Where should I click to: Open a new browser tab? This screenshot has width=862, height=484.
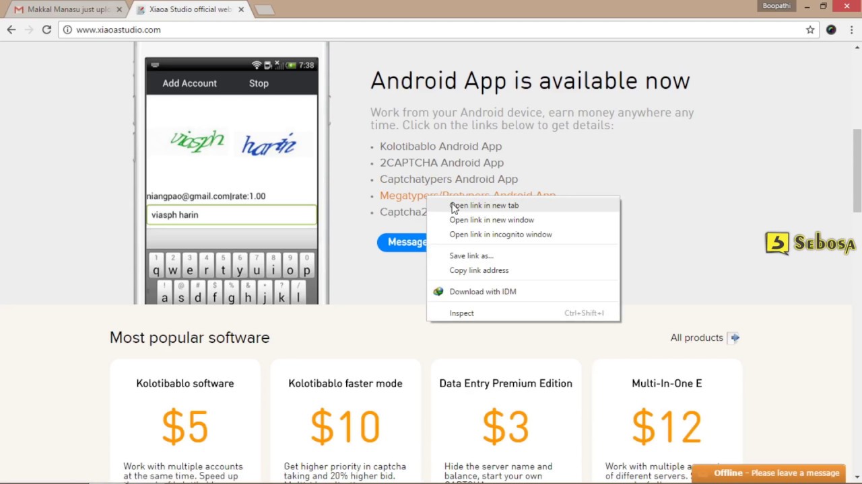pos(265,9)
